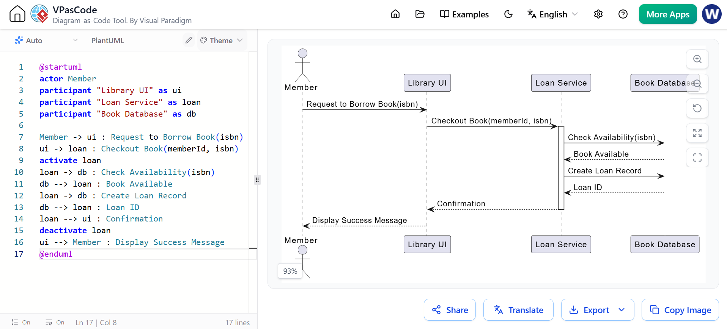Click the splitter handle between editor and preview
727x329 pixels.
point(257,180)
